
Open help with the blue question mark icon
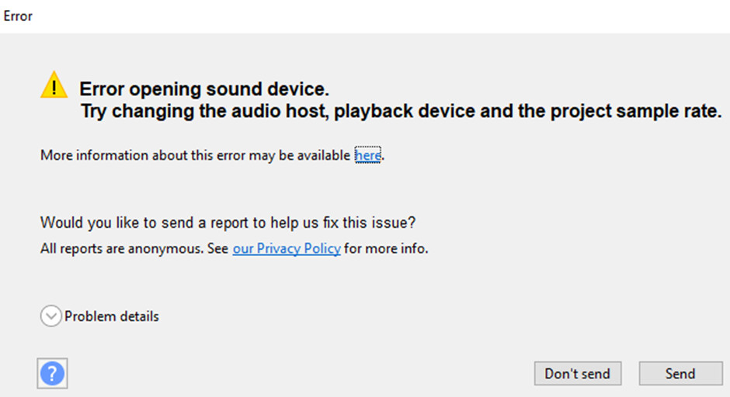(52, 375)
